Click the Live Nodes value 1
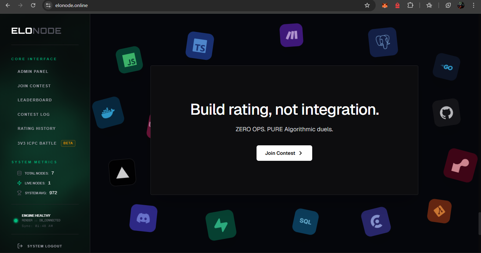This screenshot has height=253, width=481. click(49, 183)
